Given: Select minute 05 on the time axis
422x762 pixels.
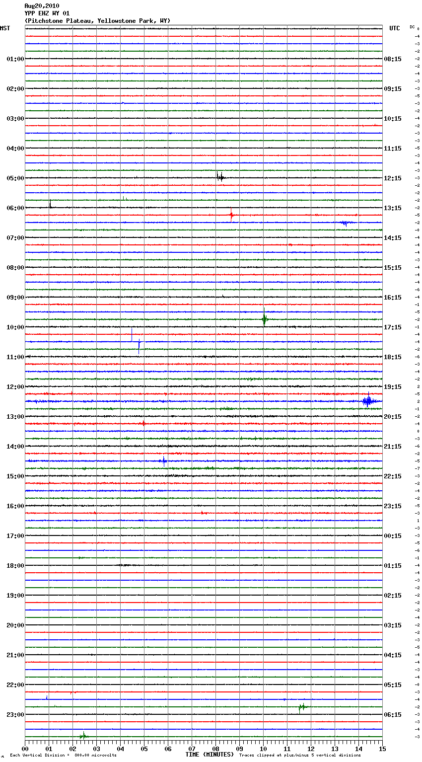Looking at the screenshot, I should tap(144, 748).
